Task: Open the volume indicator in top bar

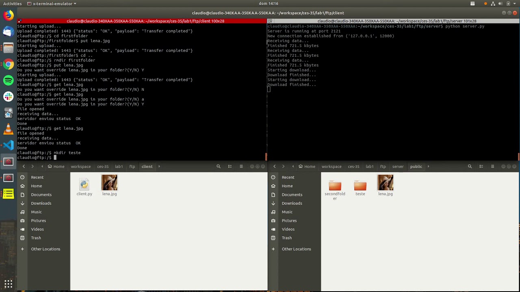Action: pyautogui.click(x=500, y=4)
